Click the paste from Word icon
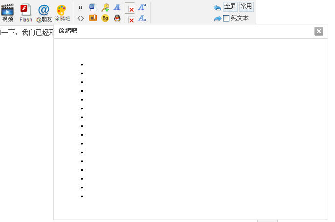 coord(93,7)
